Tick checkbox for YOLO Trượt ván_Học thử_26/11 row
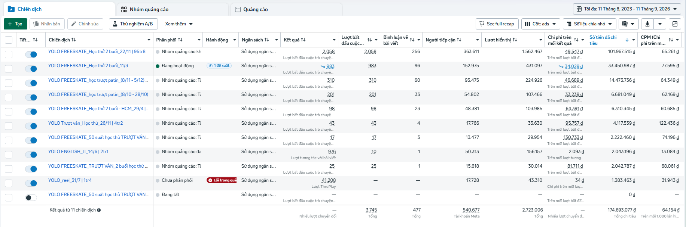This screenshot has height=227, width=686. pos(9,126)
